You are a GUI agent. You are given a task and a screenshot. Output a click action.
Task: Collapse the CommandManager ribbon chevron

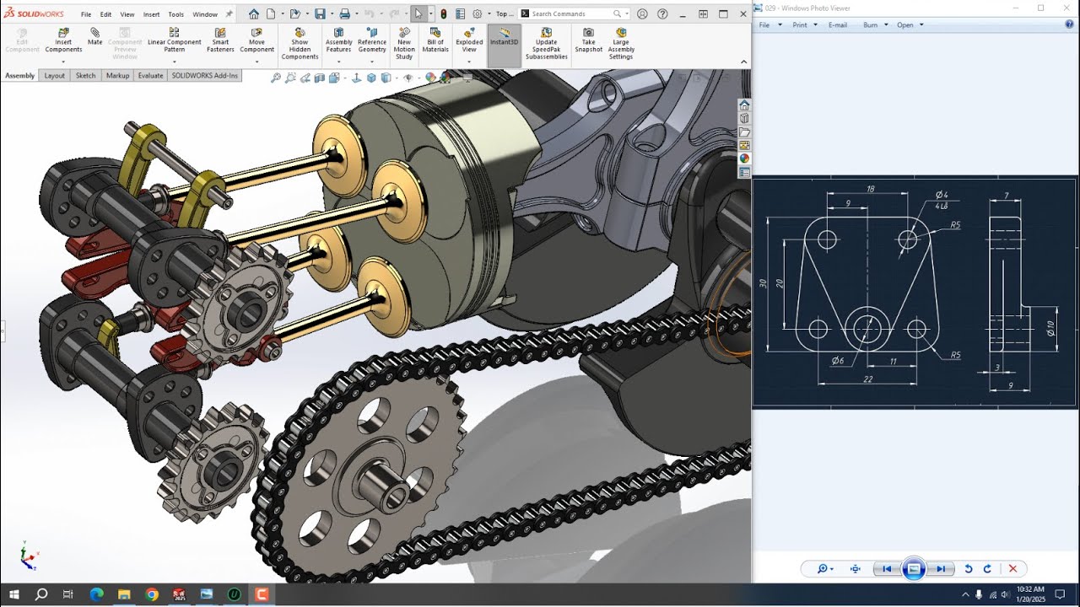[x=743, y=62]
